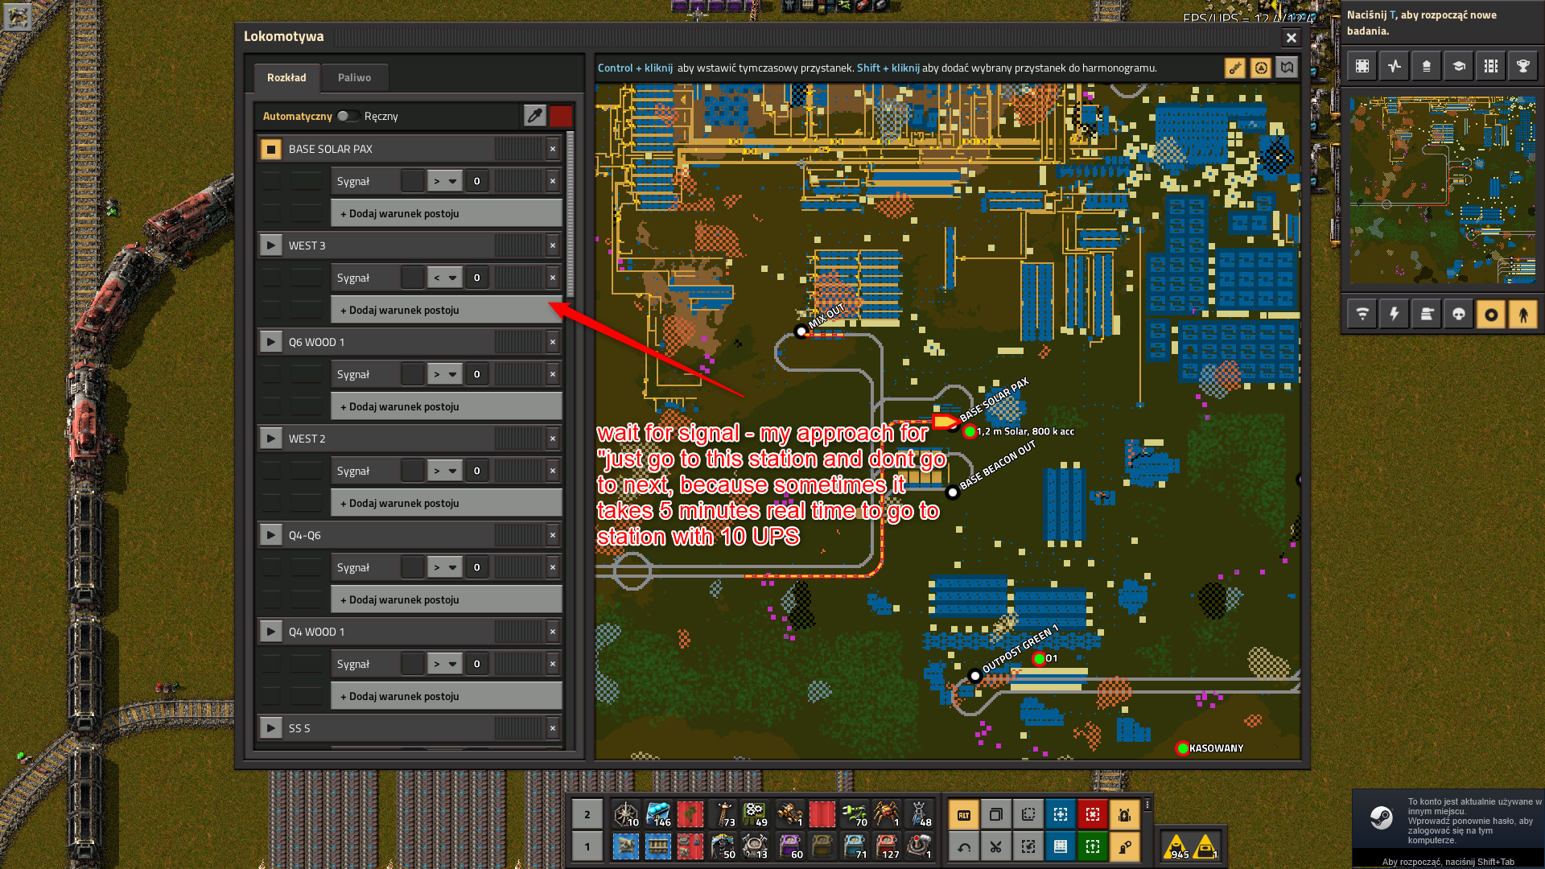Add wait condition under WEST 3
Image resolution: width=1545 pixels, height=869 pixels.
coord(447,310)
